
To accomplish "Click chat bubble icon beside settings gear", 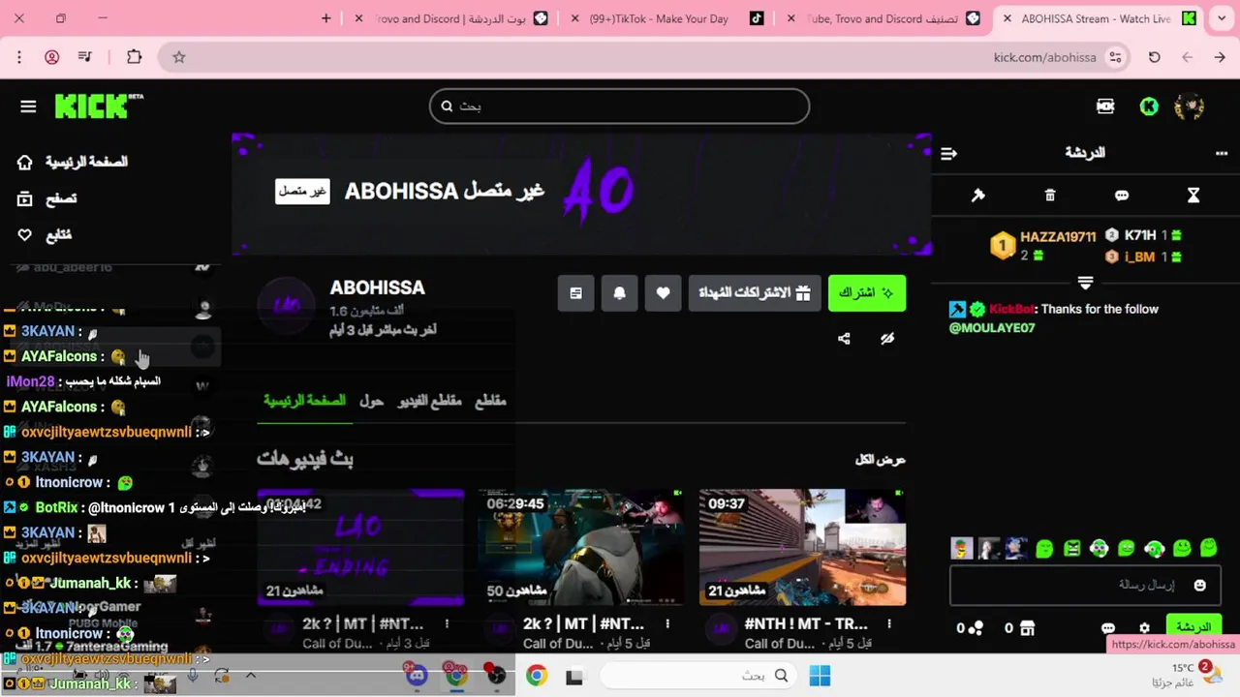I will click(x=1108, y=628).
